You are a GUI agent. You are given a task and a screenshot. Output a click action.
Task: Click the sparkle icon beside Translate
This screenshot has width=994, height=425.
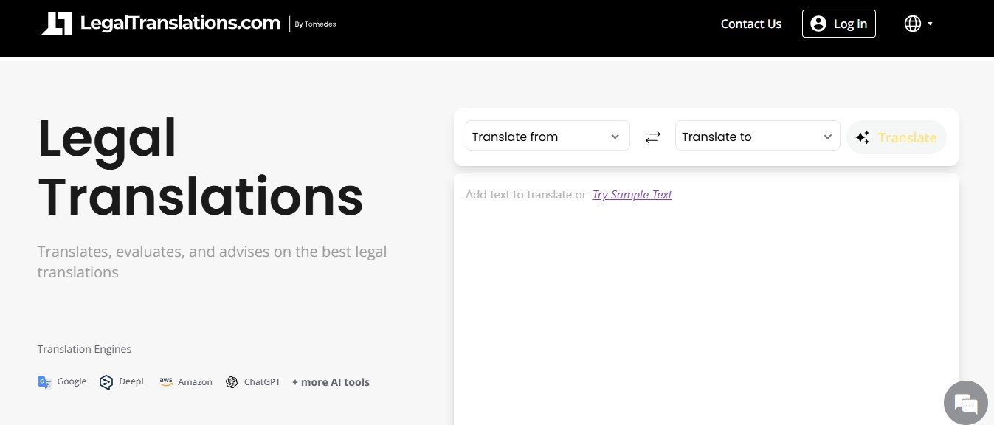coord(862,137)
